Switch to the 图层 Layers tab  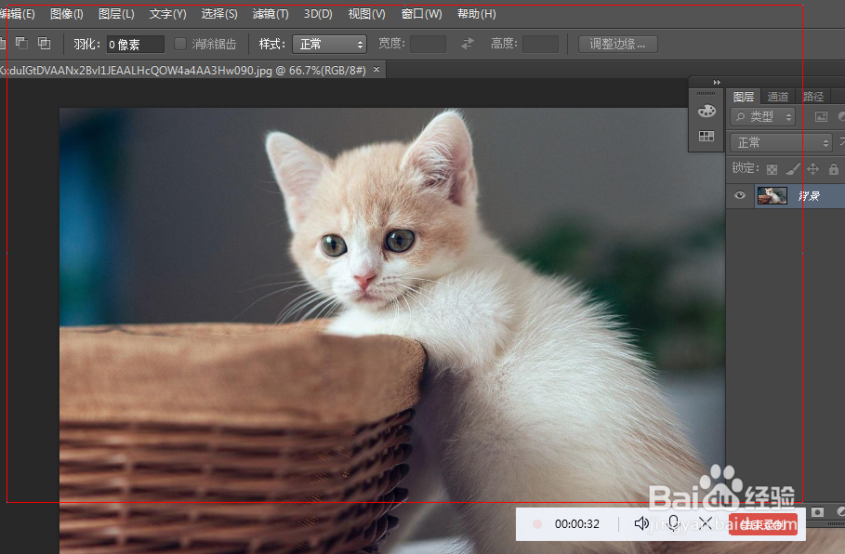(x=744, y=97)
